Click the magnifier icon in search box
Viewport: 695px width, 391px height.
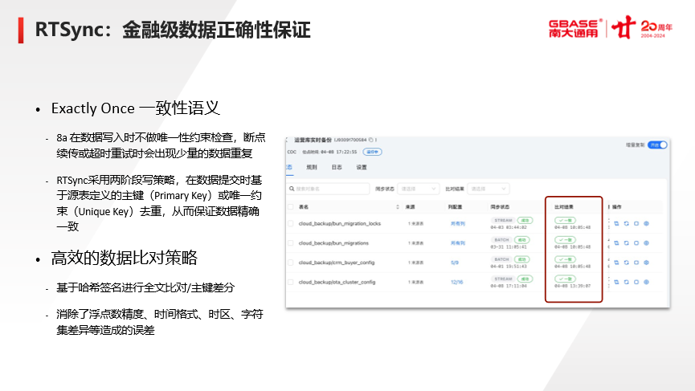[x=292, y=189]
